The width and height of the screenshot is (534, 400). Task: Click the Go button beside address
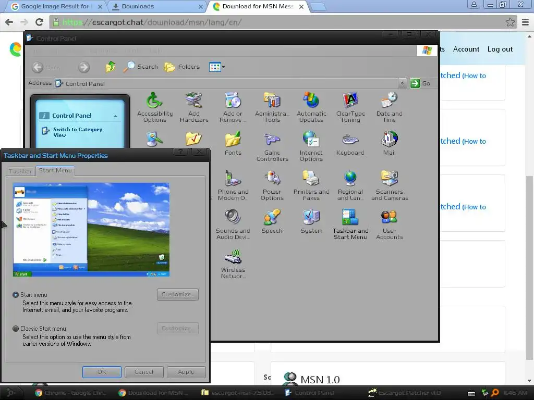pyautogui.click(x=420, y=83)
